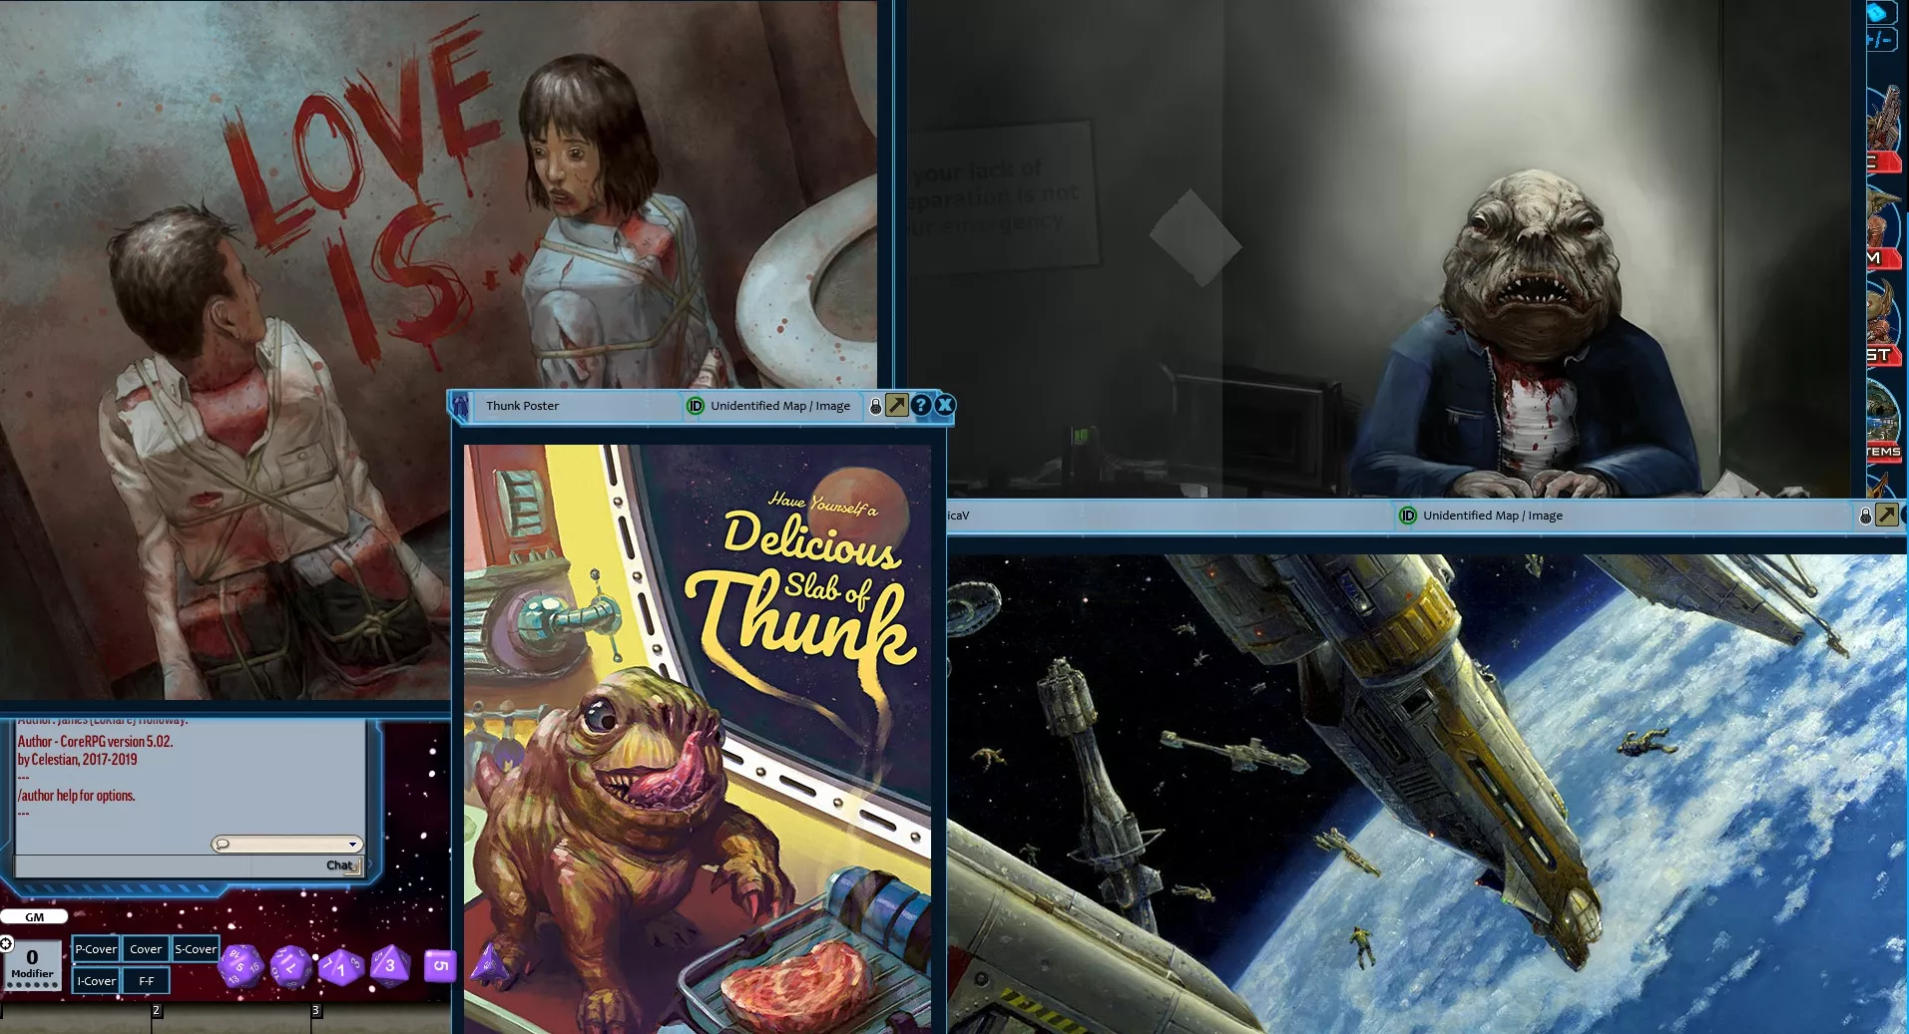Click 'by Celestian, 2017-2019' chat text

pyautogui.click(x=77, y=760)
